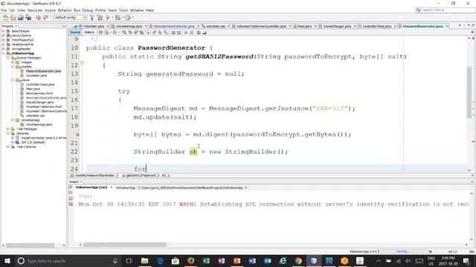The width and height of the screenshot is (476, 267).
Task: Open the Run Project dropdown arrow
Action: [112, 18]
